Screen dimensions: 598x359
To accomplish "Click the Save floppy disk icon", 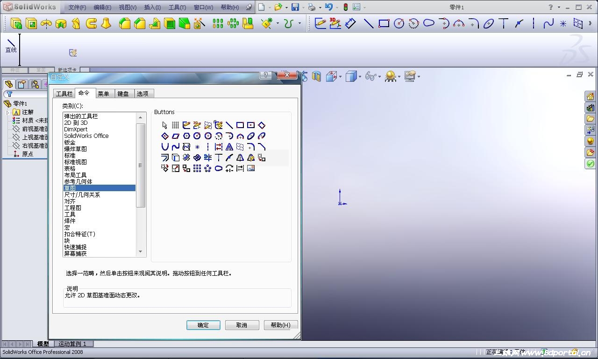I will (x=295, y=7).
